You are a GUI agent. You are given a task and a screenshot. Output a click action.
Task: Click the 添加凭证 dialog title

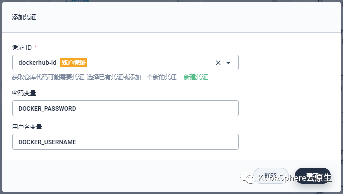(x=24, y=17)
